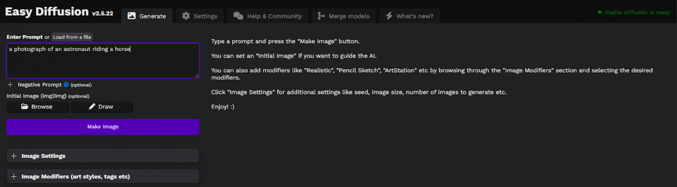Click the Make Image button

click(103, 127)
